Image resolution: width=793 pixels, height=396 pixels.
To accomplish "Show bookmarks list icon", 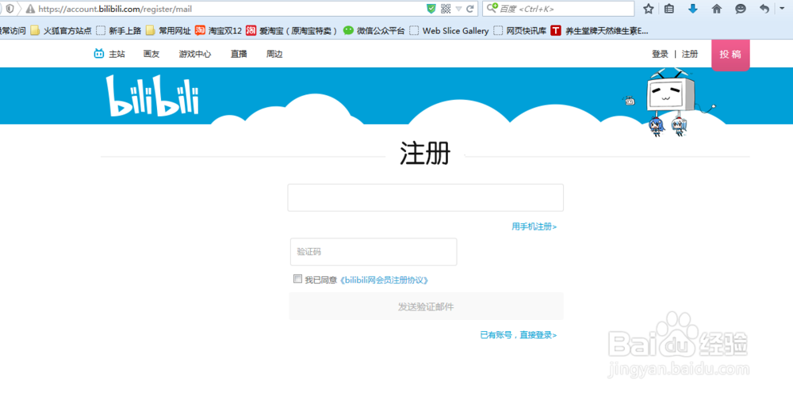I will pos(669,9).
